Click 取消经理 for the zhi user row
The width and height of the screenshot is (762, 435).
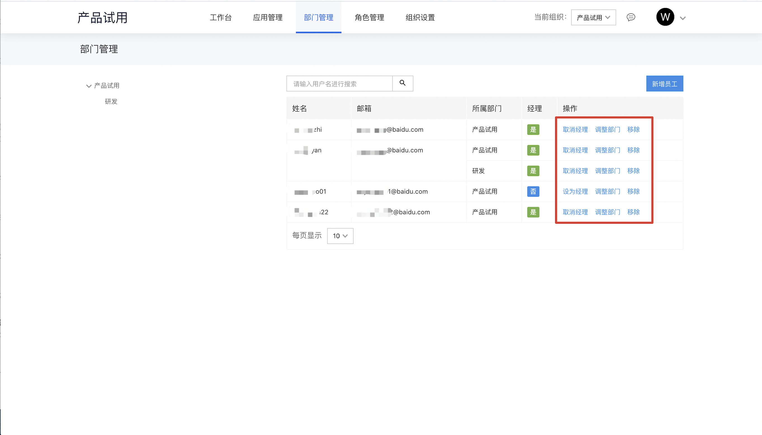(575, 130)
